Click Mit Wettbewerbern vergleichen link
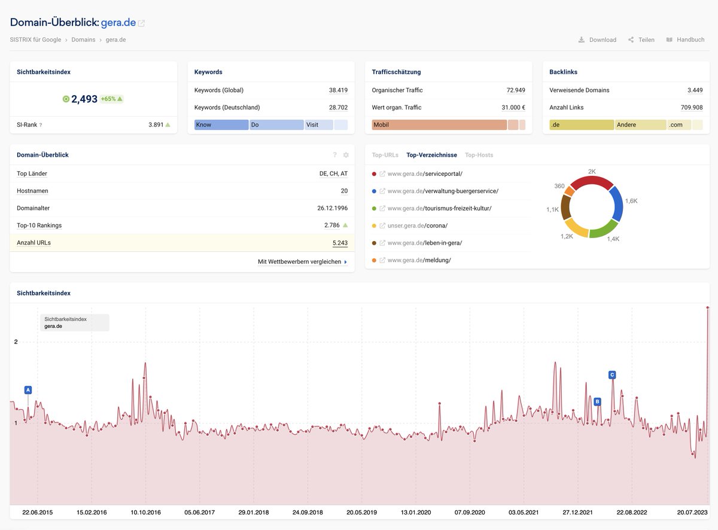This screenshot has width=718, height=530. pos(302,262)
